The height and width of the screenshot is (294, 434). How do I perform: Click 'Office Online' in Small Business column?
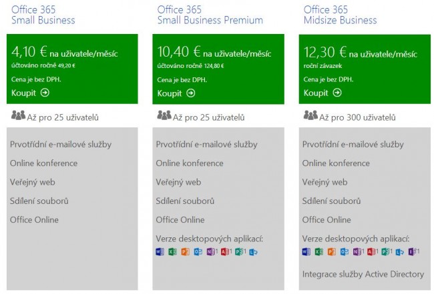34,220
